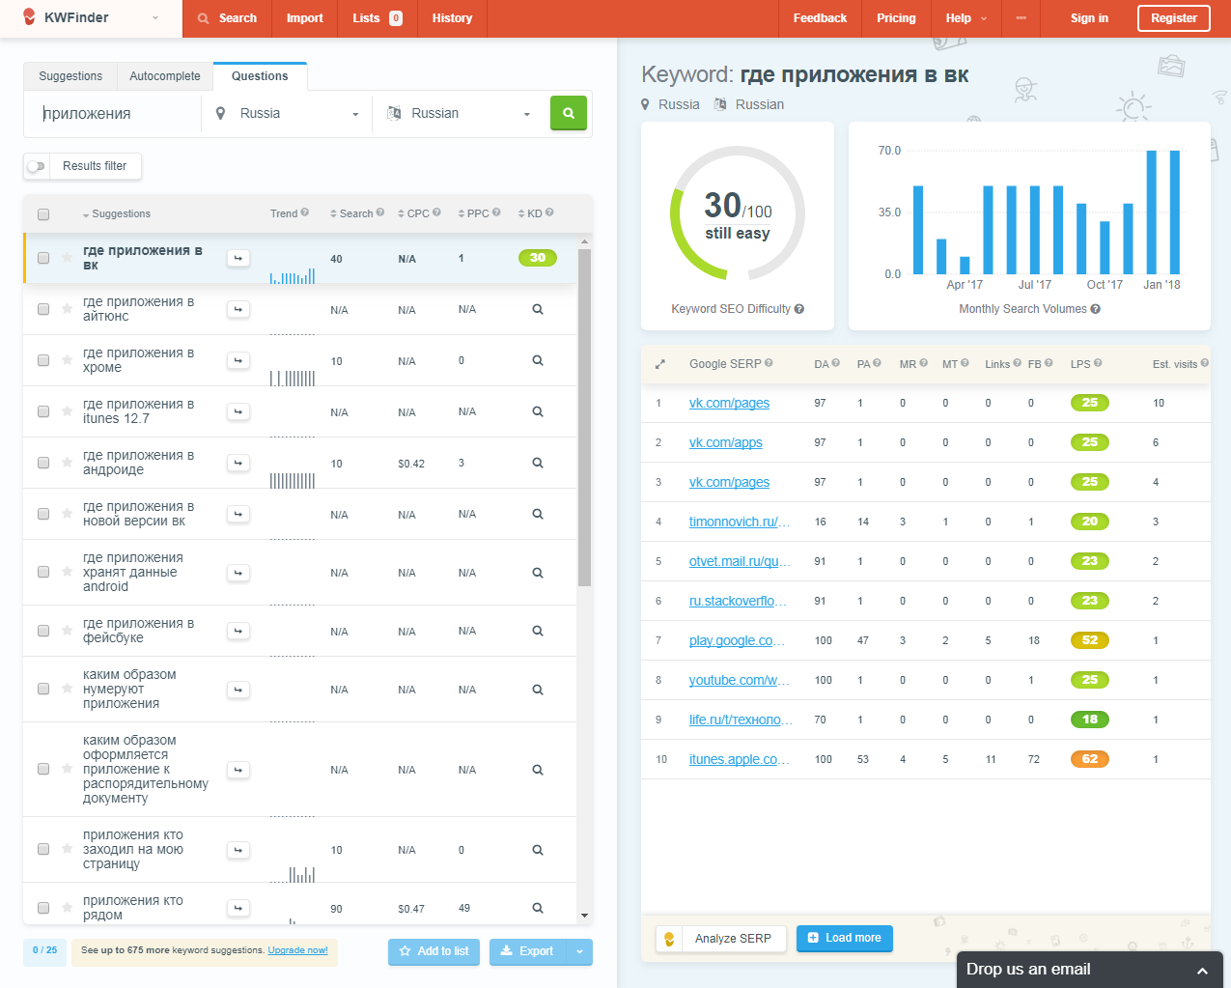
Task: Analyze KD for 'где приложения в айтюнс'
Action: coord(538,310)
